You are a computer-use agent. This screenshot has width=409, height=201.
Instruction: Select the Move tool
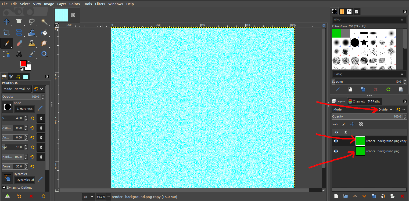pyautogui.click(x=6, y=22)
